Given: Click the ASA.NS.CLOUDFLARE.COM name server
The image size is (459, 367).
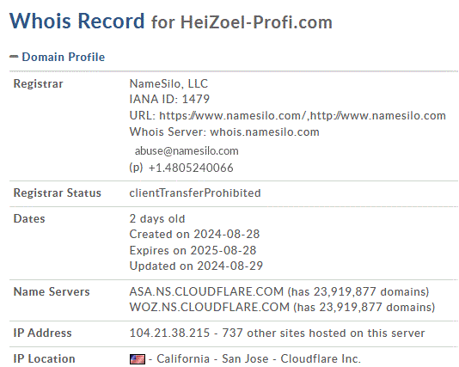Looking at the screenshot, I should point(206,291).
